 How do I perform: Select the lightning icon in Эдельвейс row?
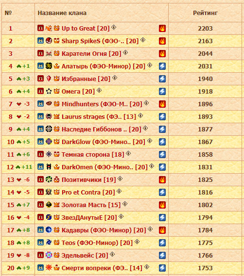click(x=162, y=256)
